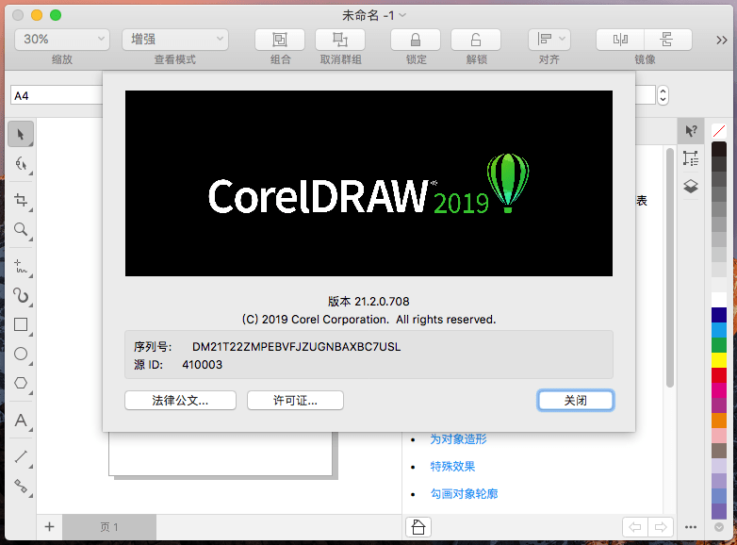Click the hints docker vertical scrollbar
This screenshot has width=737, height=545.
(x=670, y=267)
